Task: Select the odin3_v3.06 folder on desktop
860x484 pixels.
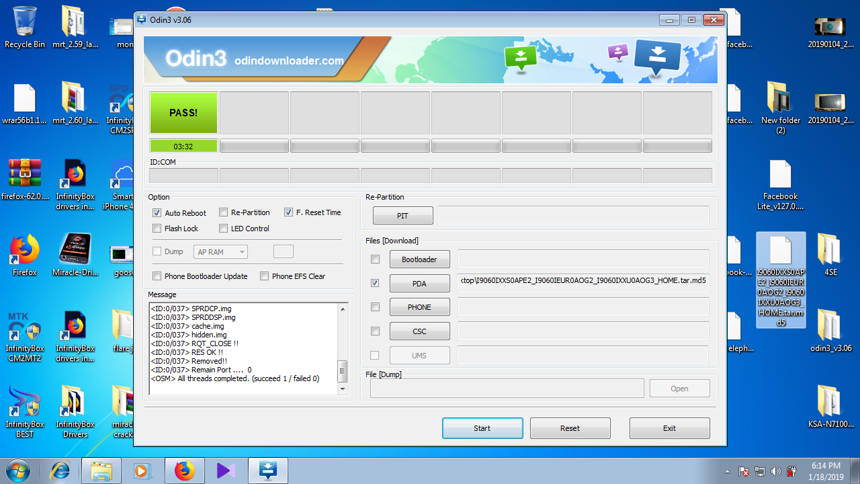Action: pyautogui.click(x=831, y=331)
